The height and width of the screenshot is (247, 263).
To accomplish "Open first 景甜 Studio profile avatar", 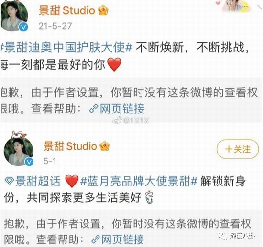I will [14, 16].
